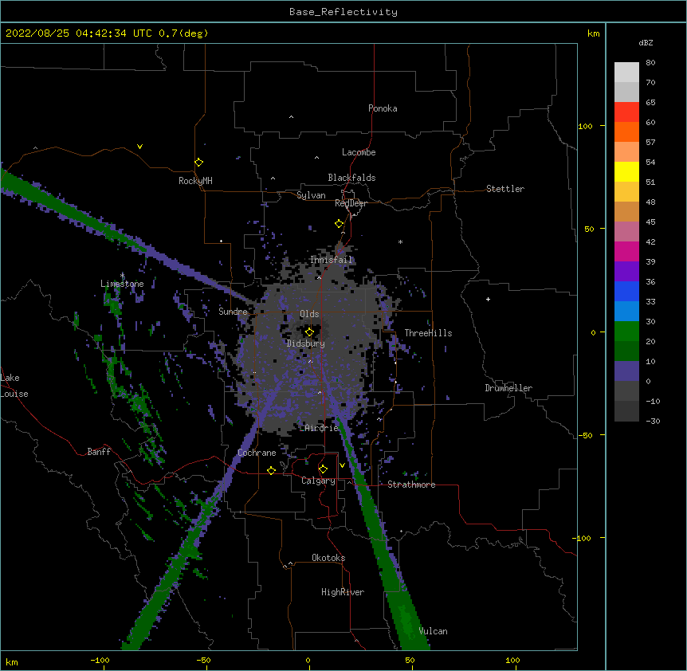Image resolution: width=687 pixels, height=671 pixels.
Task: Click the Airdrie city label
Action: coord(322,428)
